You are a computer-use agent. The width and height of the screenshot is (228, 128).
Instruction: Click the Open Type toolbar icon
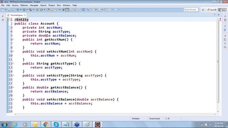pos(48,10)
